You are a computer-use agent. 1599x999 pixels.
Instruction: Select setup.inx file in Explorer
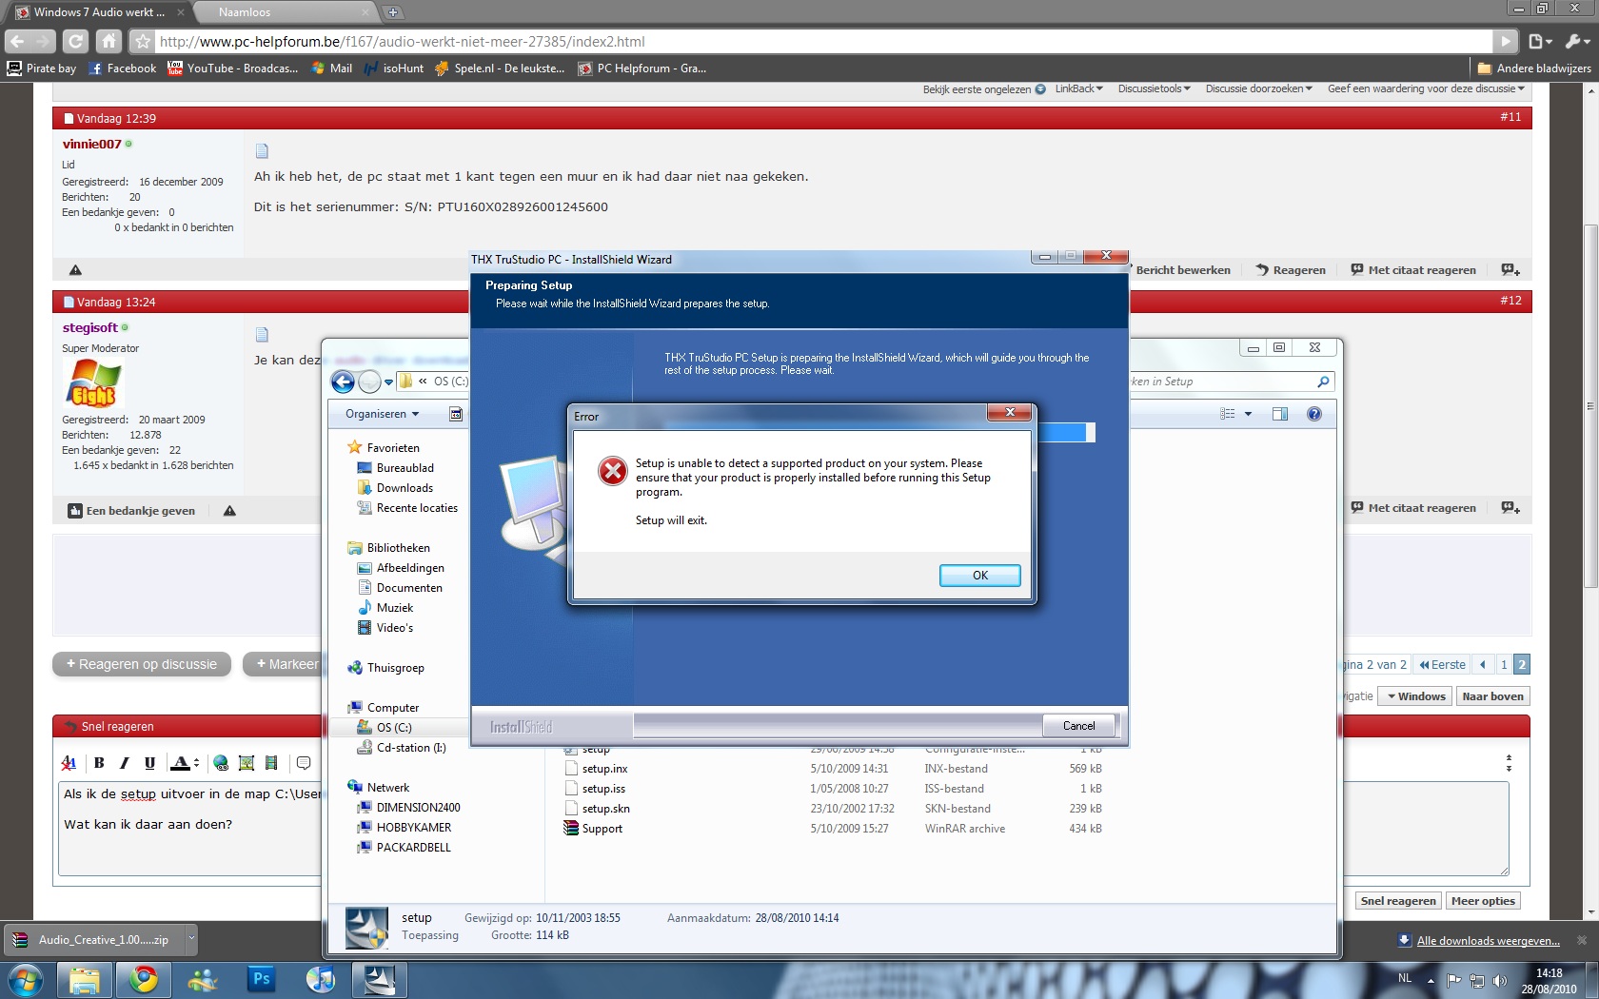click(596, 769)
